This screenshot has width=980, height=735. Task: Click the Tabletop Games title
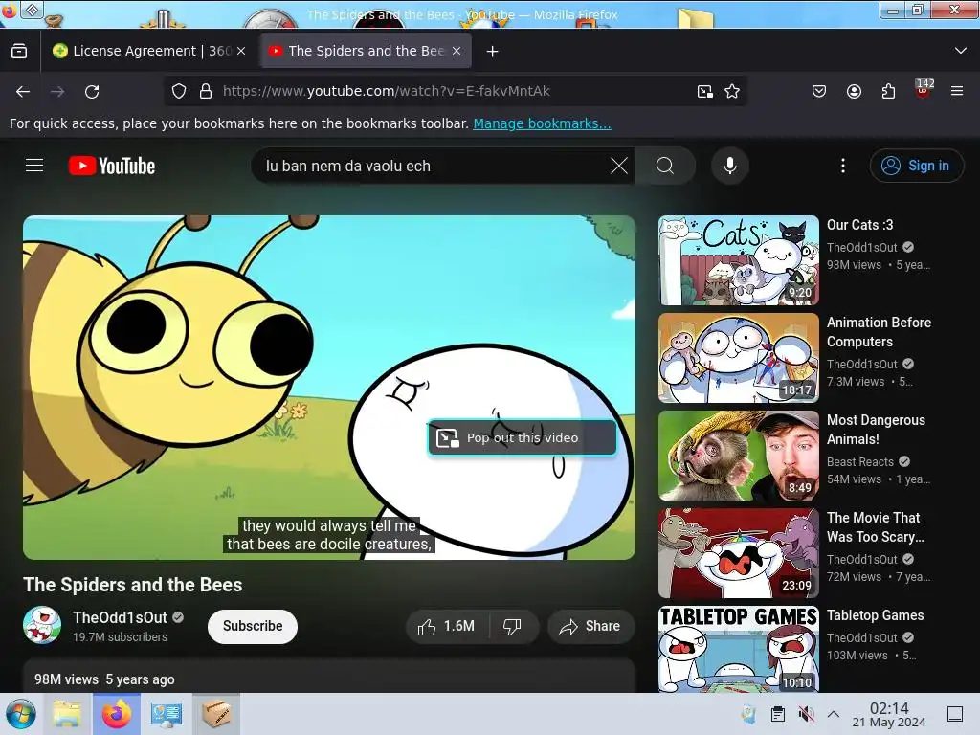[x=875, y=615]
